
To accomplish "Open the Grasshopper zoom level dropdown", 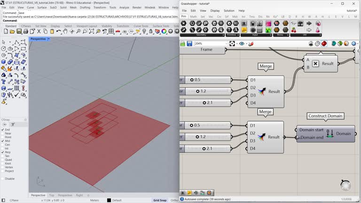I will [x=226, y=44].
